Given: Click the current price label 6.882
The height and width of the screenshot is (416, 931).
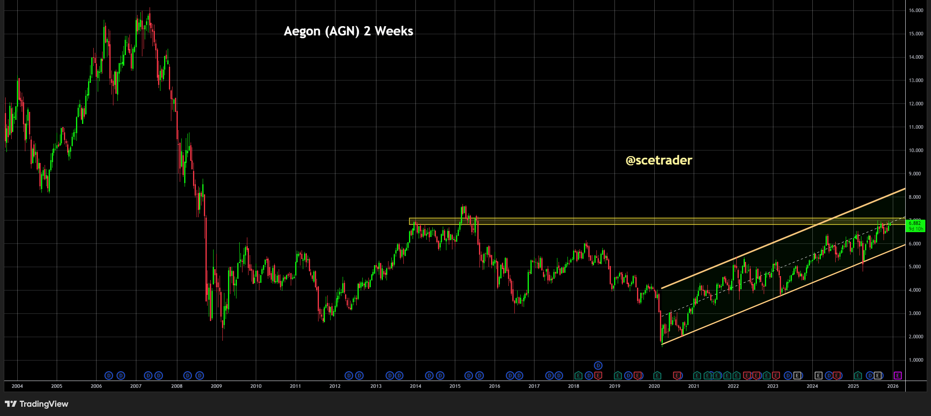Looking at the screenshot, I should tap(915, 223).
